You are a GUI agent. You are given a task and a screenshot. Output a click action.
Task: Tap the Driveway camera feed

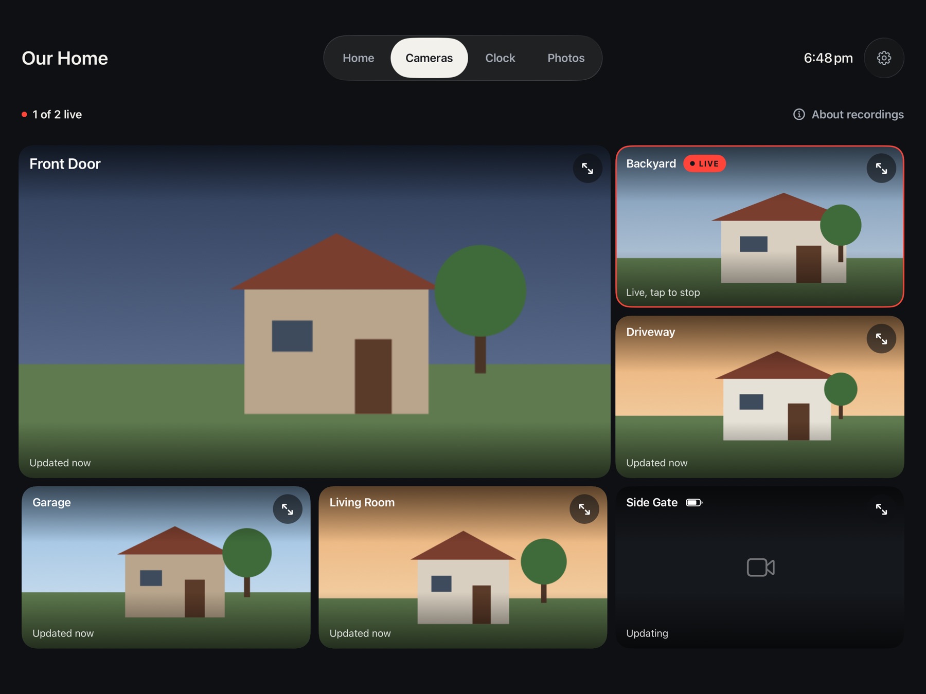click(759, 397)
